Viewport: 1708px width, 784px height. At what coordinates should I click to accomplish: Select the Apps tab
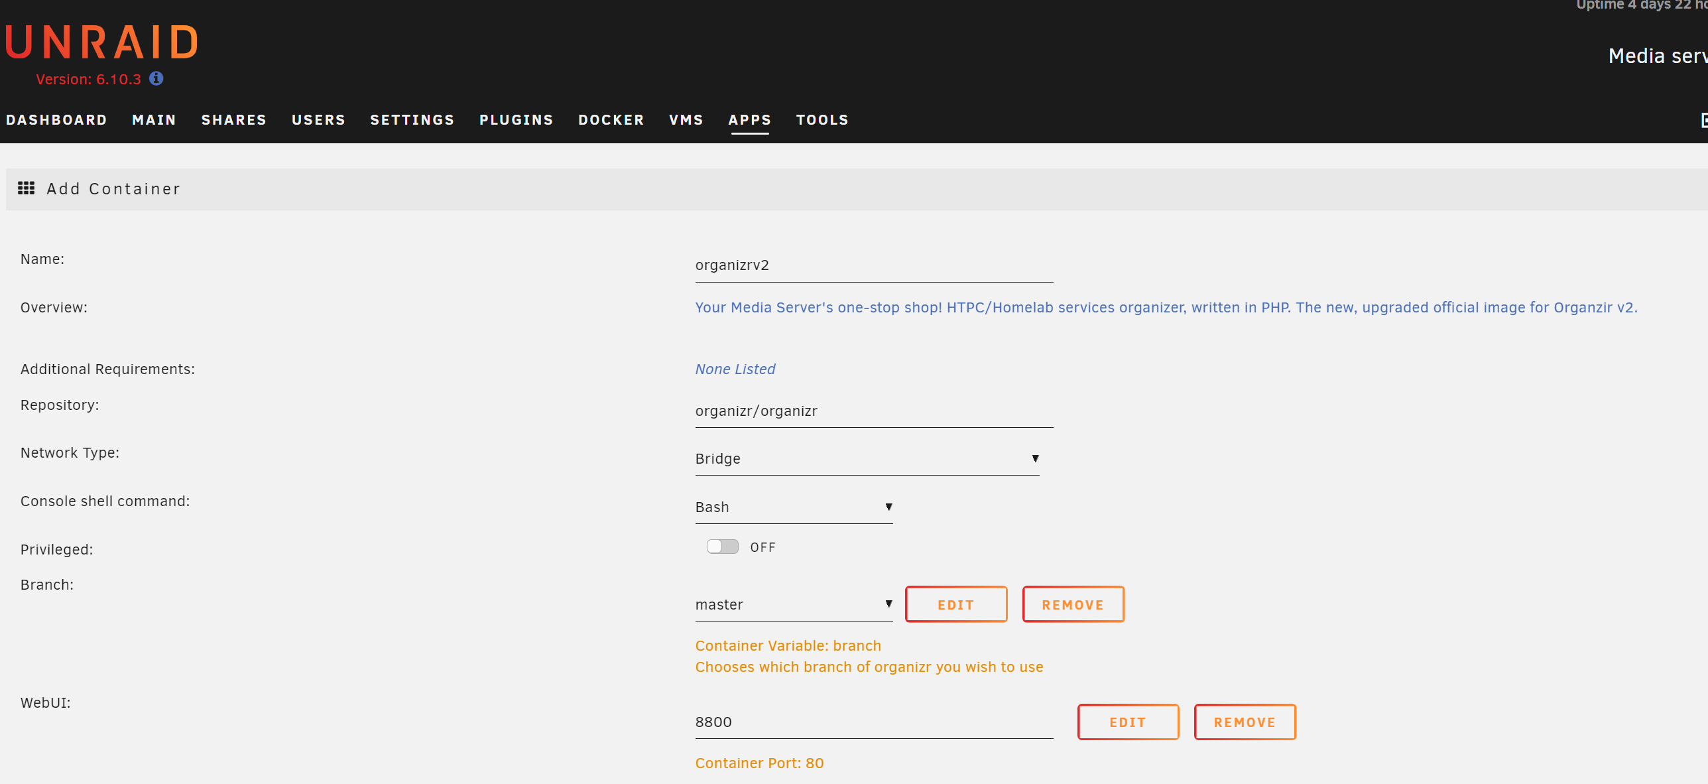(x=749, y=120)
